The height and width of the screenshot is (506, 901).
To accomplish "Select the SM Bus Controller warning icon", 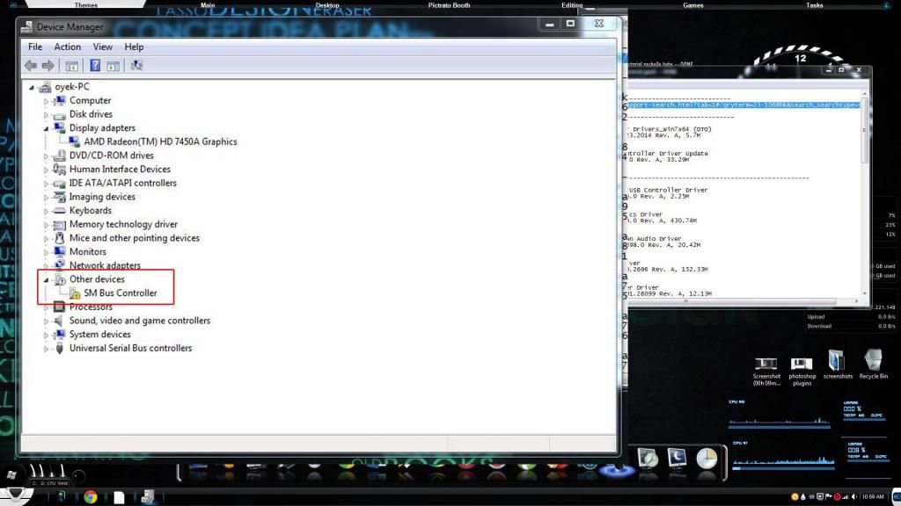I will pyautogui.click(x=75, y=293).
